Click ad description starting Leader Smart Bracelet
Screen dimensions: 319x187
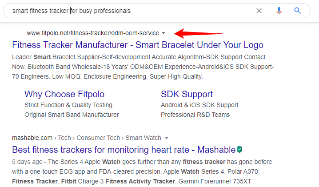tap(143, 67)
